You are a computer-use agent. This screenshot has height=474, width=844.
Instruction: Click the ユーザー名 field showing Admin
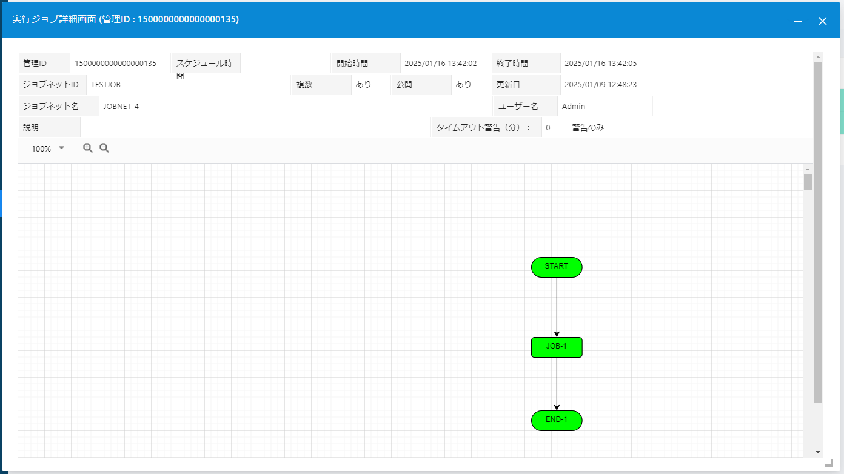[x=572, y=105]
